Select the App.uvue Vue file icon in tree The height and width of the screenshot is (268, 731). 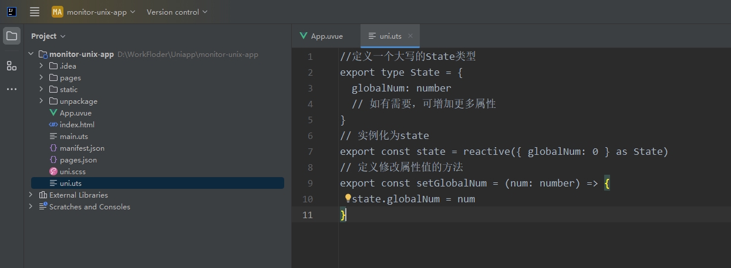click(53, 113)
